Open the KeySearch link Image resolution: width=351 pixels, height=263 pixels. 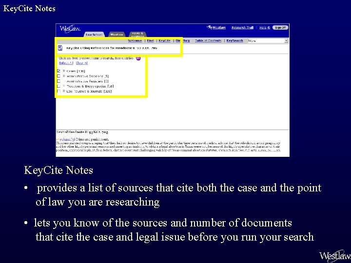tap(234, 40)
